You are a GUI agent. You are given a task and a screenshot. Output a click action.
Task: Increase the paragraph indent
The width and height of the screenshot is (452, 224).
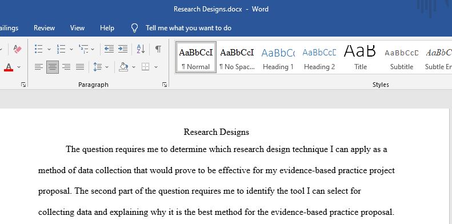coord(123,49)
